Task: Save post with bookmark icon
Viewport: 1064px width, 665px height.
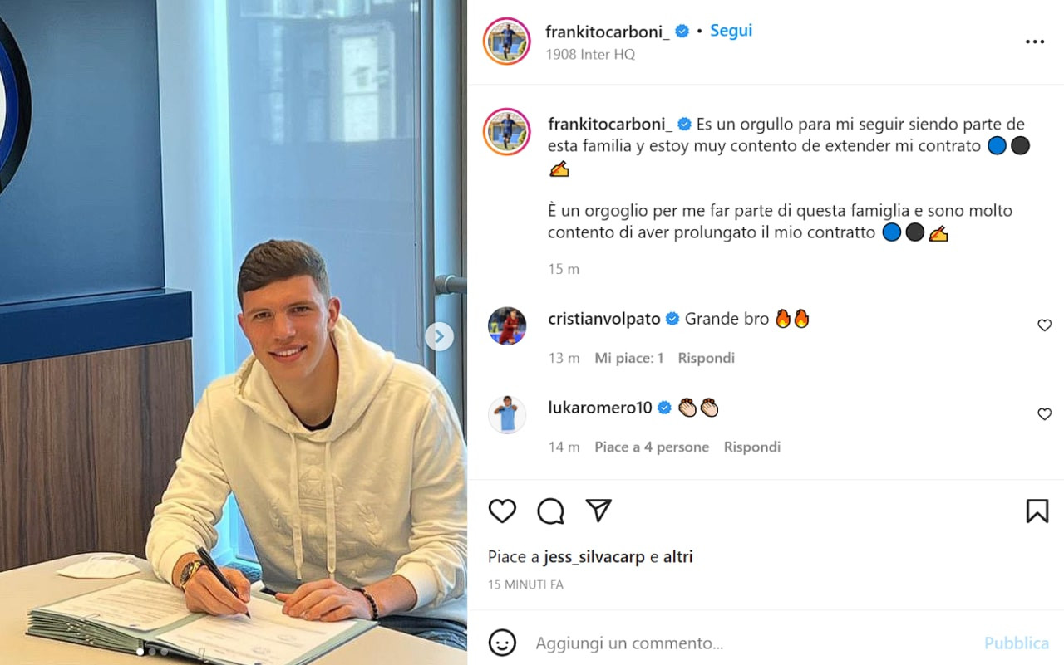Action: [1037, 511]
